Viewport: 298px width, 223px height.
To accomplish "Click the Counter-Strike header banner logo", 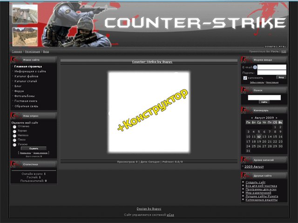I will point(195,23).
